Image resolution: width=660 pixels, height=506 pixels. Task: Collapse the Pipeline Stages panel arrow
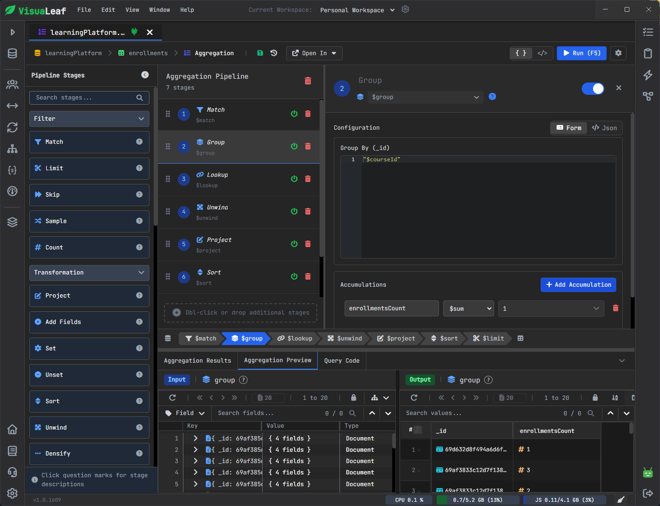point(145,75)
